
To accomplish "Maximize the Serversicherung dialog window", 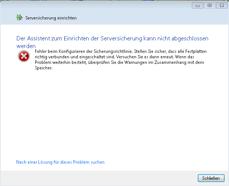I will click(x=210, y=5).
